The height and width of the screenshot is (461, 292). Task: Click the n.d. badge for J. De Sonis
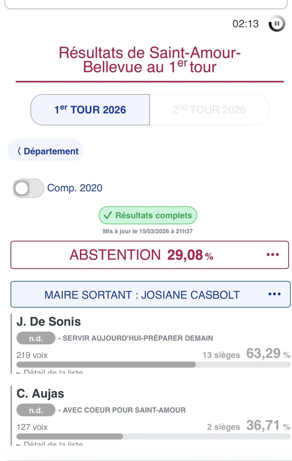click(x=36, y=338)
